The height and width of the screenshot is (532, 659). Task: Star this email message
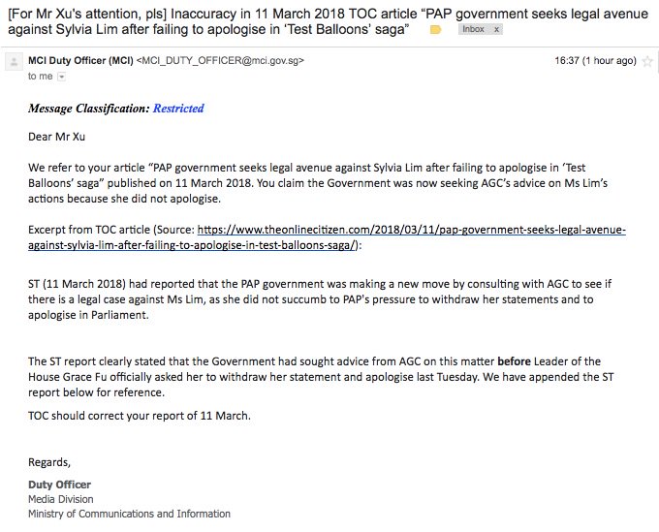(647, 61)
